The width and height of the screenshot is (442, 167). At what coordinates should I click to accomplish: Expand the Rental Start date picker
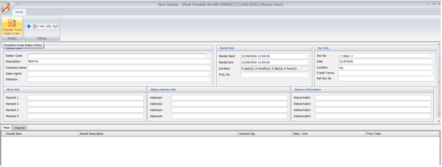307,56
